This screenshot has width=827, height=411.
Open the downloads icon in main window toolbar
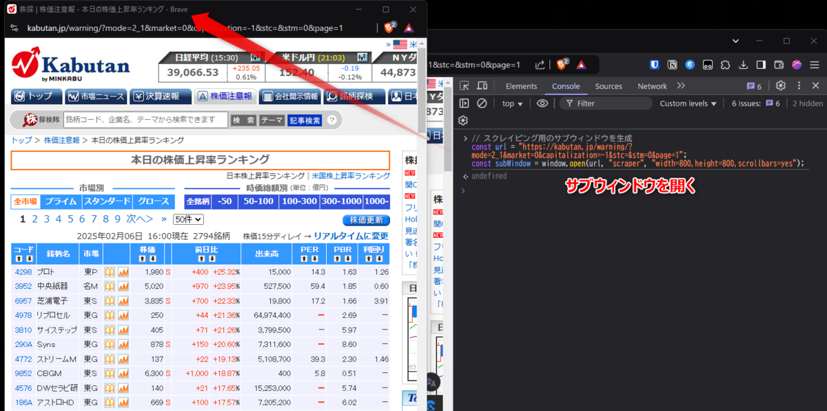(744, 65)
